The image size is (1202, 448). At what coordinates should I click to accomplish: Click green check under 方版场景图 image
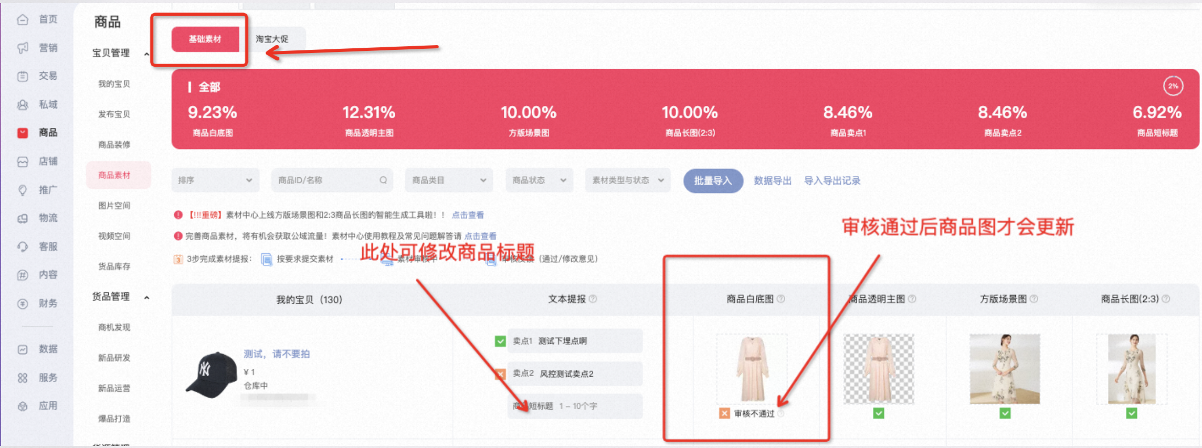click(x=1005, y=414)
